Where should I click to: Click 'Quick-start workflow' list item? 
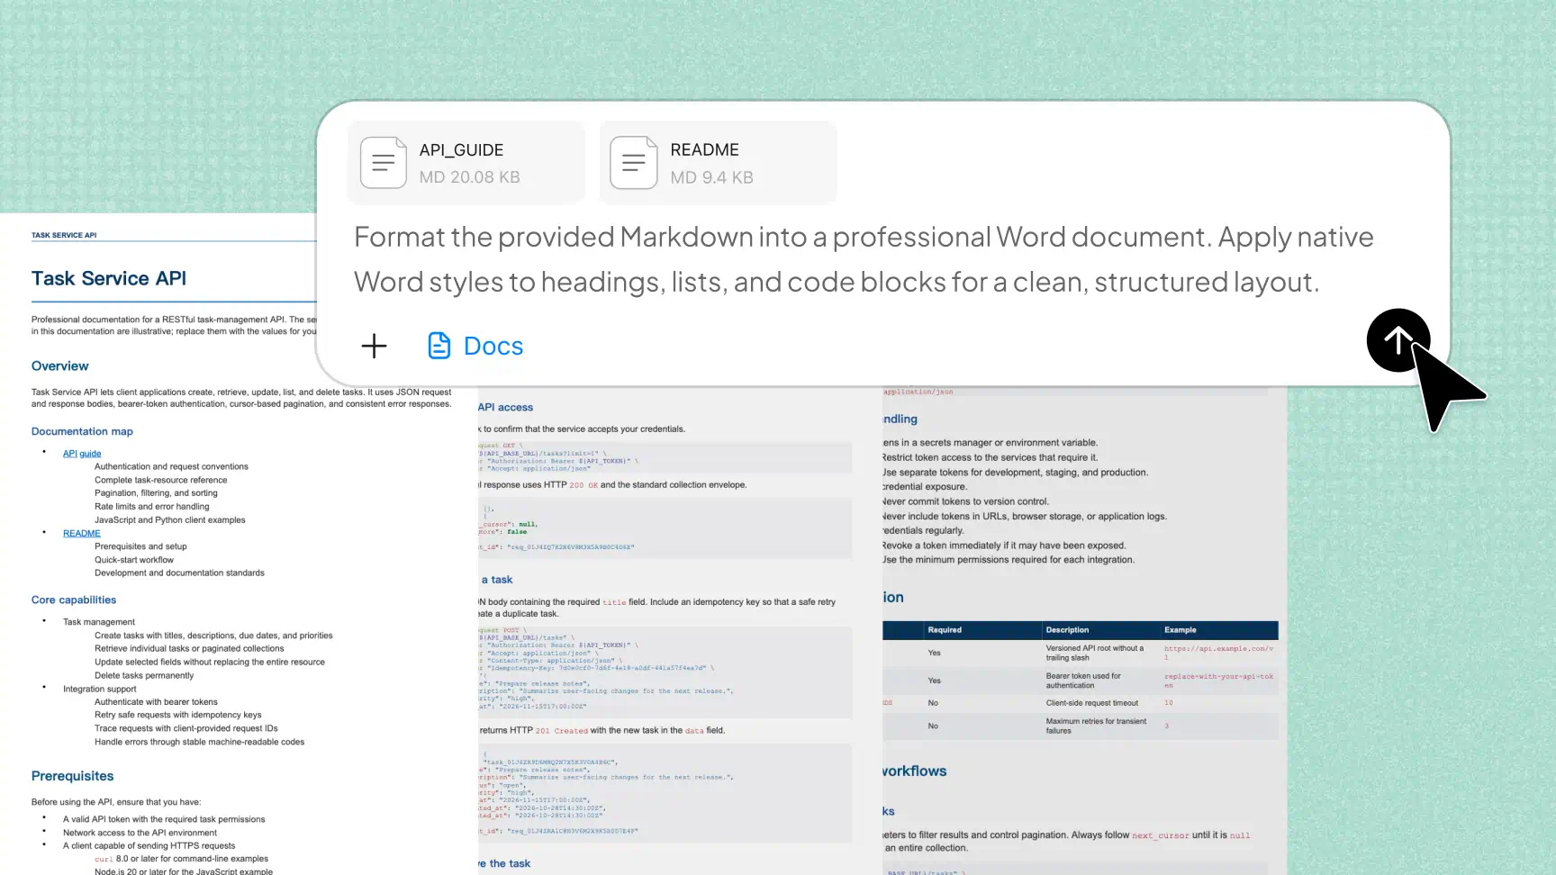click(134, 560)
